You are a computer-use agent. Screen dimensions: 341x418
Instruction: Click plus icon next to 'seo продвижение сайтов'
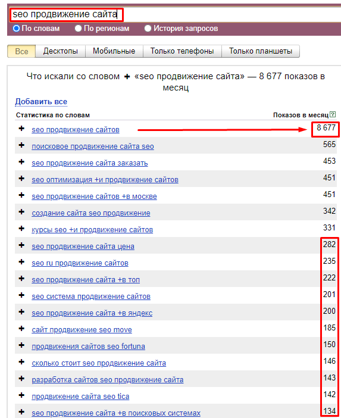click(21, 129)
